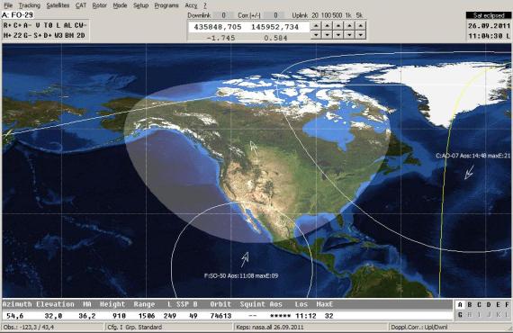The width and height of the screenshot is (513, 333).
Task: Select satellite letter B
Action: point(470,305)
